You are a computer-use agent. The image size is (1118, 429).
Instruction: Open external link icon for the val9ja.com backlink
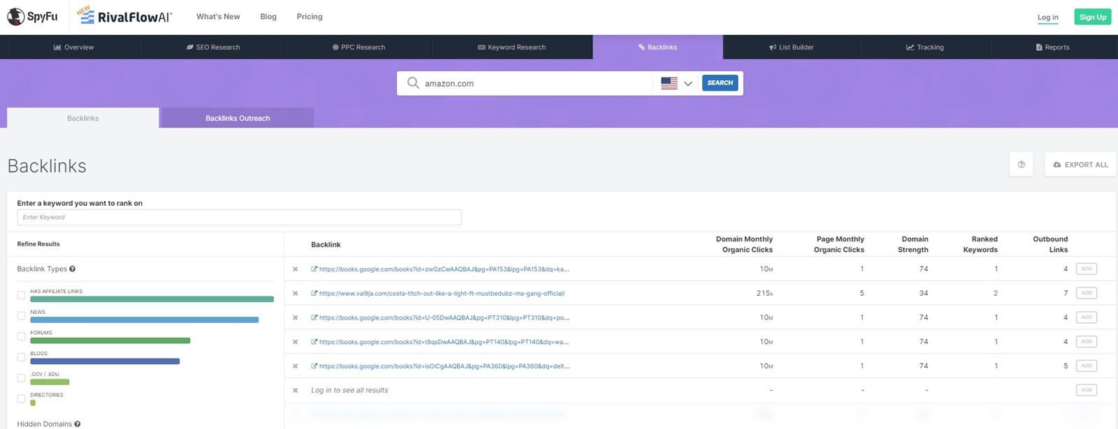[314, 293]
